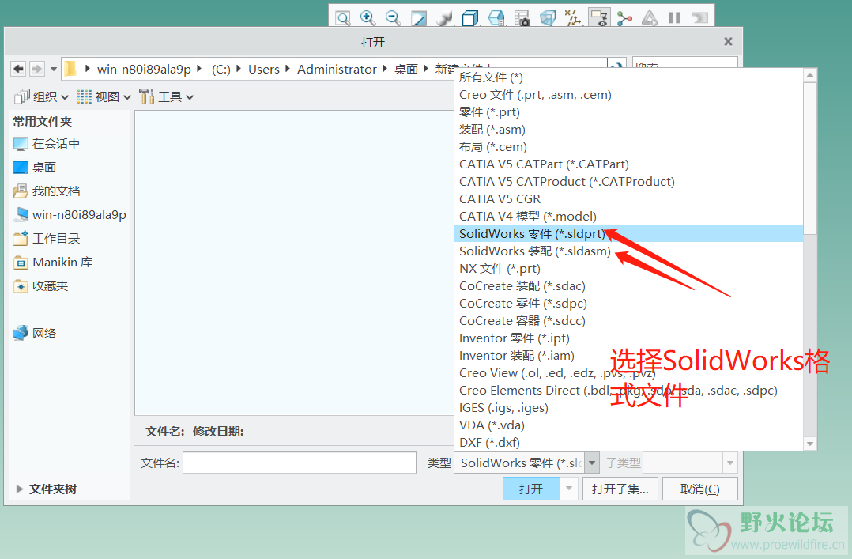The width and height of the screenshot is (852, 559).
Task: Go forward with the right arrow button
Action: coord(36,69)
